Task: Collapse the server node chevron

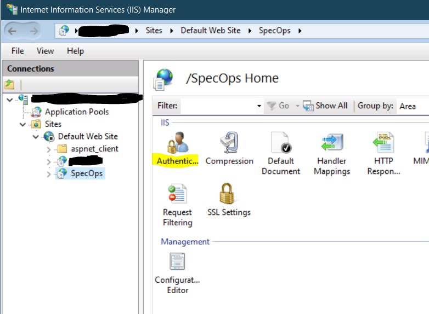Action: tap(10, 100)
